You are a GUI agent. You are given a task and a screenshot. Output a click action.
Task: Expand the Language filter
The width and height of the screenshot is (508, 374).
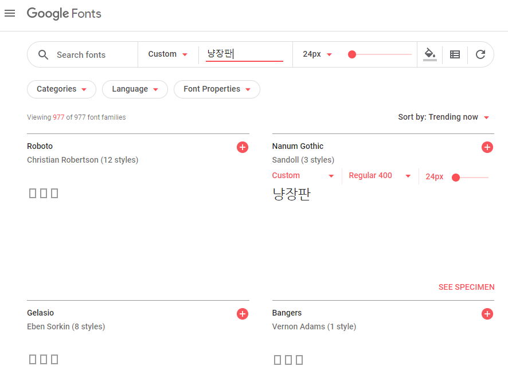[135, 89]
